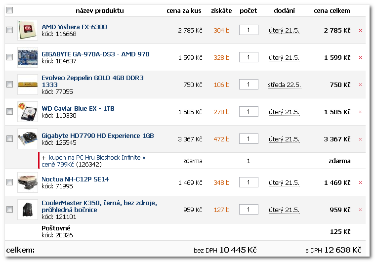Delete Evolveo Zeppelin GOLD row via red X
This screenshot has width=375, height=262.
coord(360,85)
